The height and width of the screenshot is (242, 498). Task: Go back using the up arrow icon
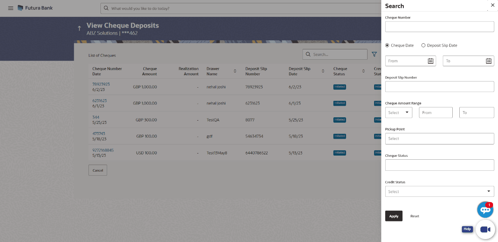click(x=79, y=28)
